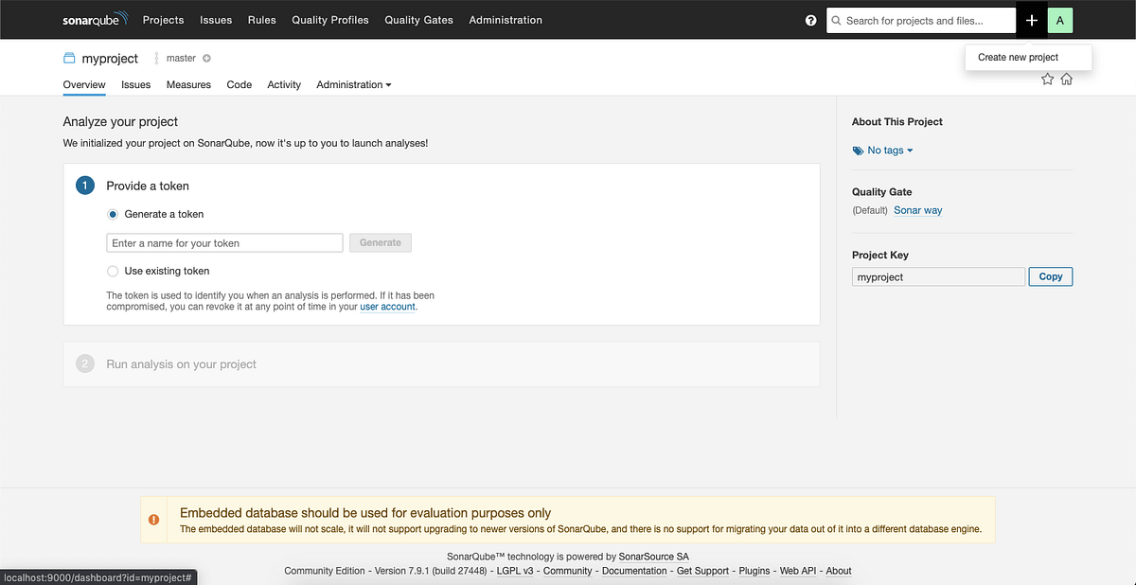Select the Use existing token radio button
The height and width of the screenshot is (585, 1136).
click(x=113, y=271)
